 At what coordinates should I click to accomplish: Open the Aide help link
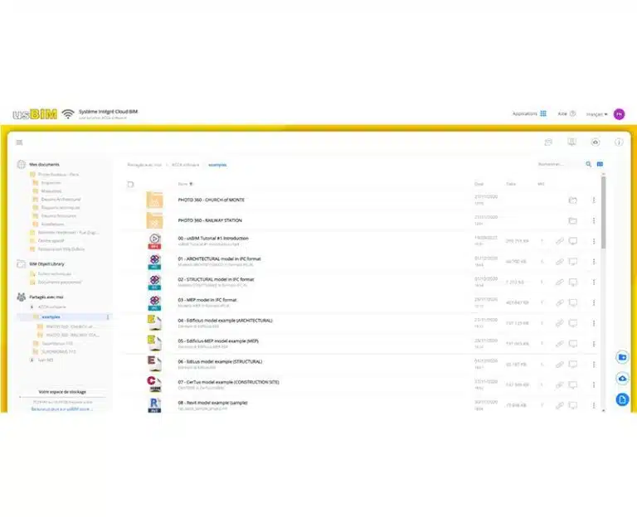[x=566, y=114]
